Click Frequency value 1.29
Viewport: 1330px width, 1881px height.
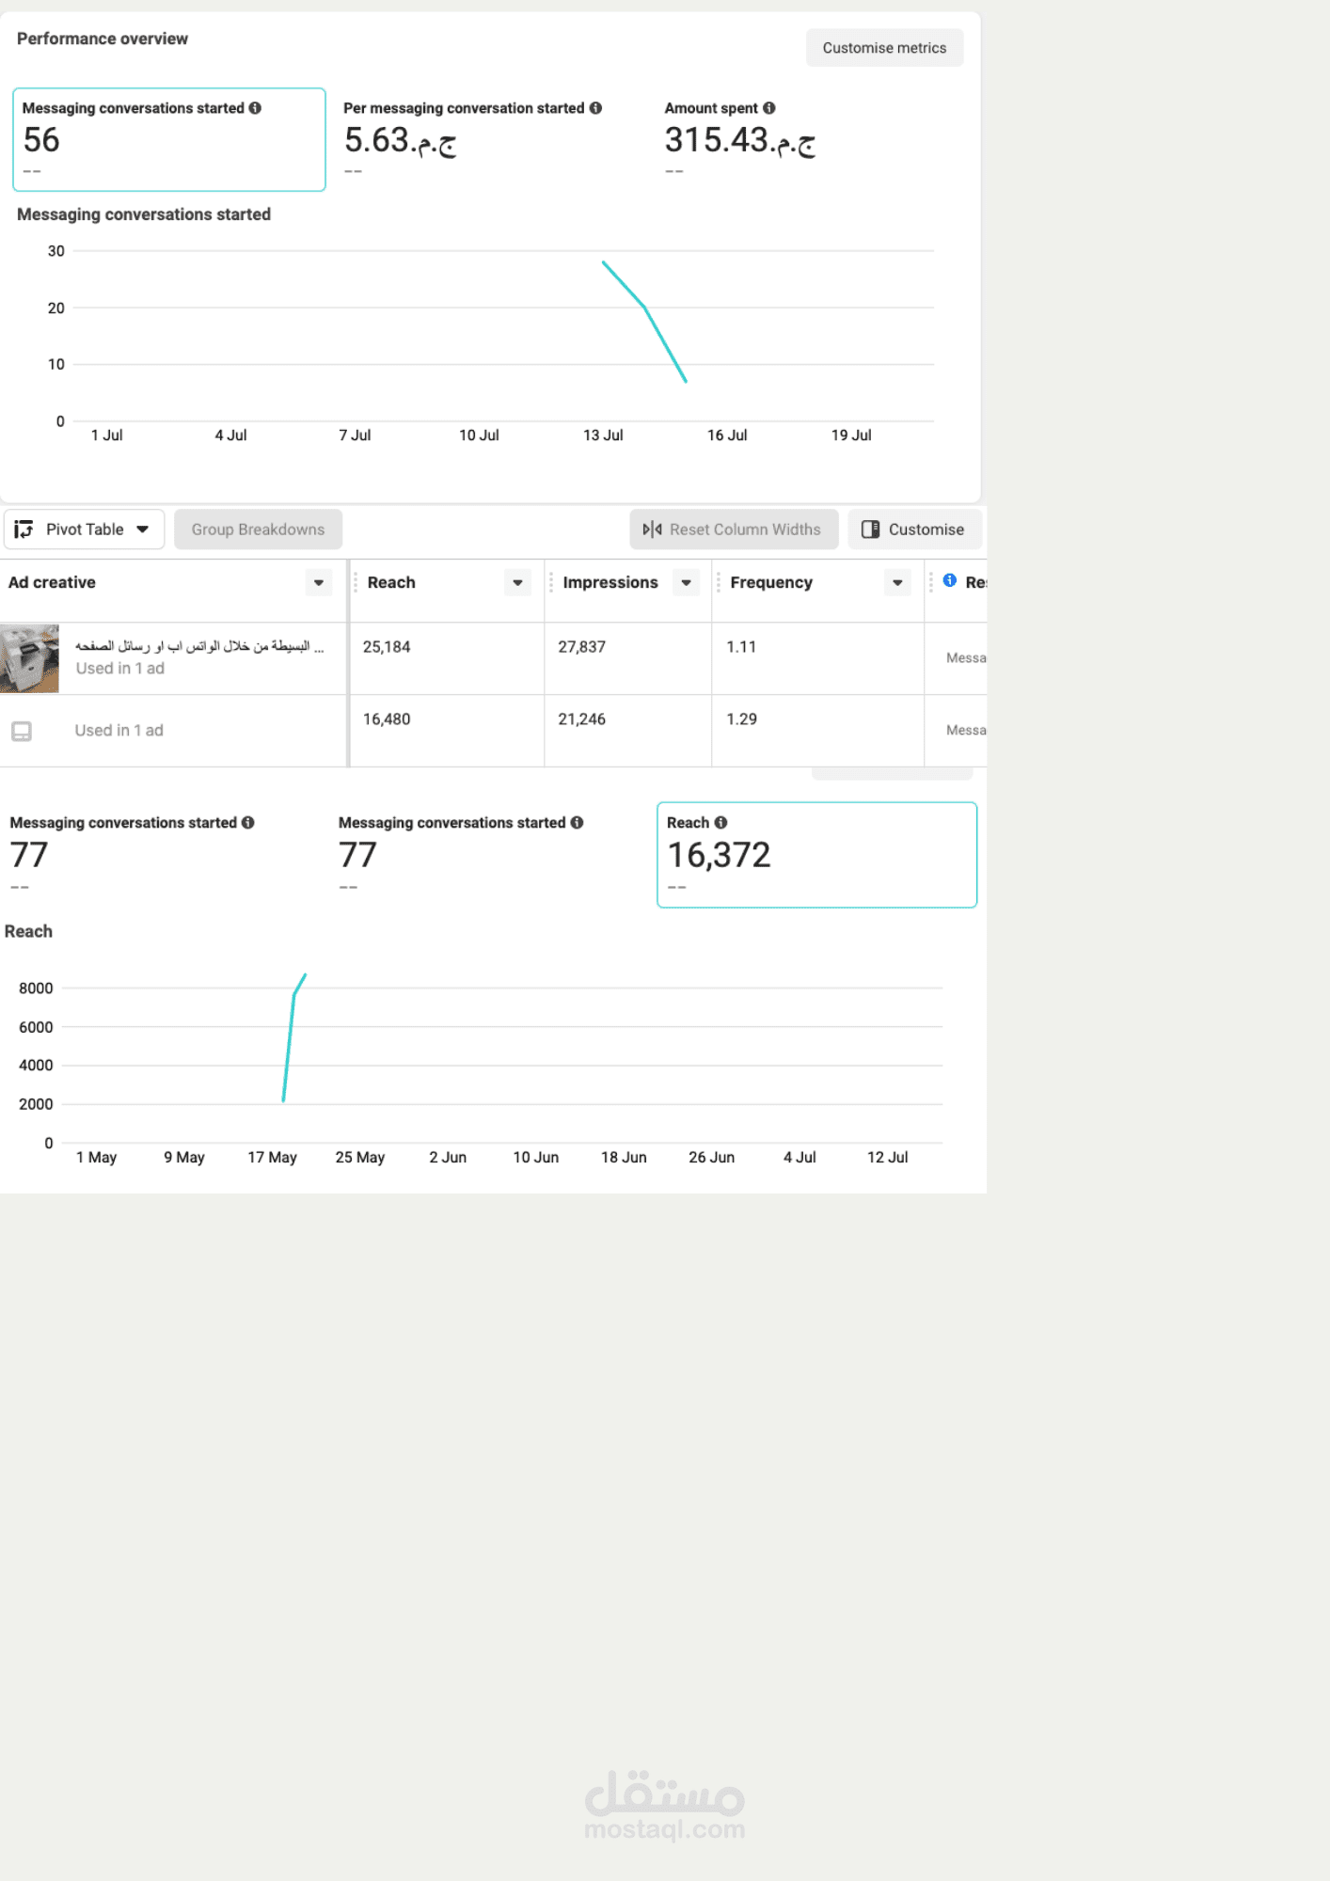[x=741, y=719]
